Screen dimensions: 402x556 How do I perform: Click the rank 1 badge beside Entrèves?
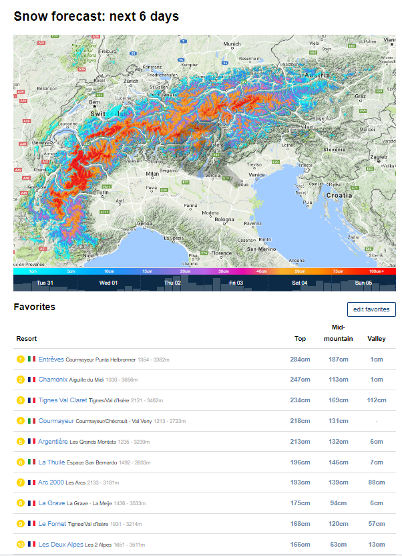pyautogui.click(x=21, y=360)
